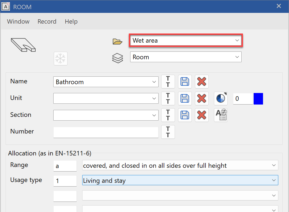The width and height of the screenshot is (289, 212).
Task: Click the text format icon beside Name
Action: [168, 81]
